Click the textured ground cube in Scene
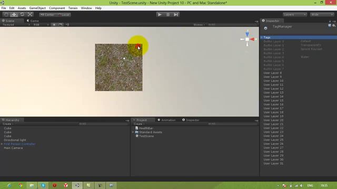The image size is (337, 189). [118, 67]
